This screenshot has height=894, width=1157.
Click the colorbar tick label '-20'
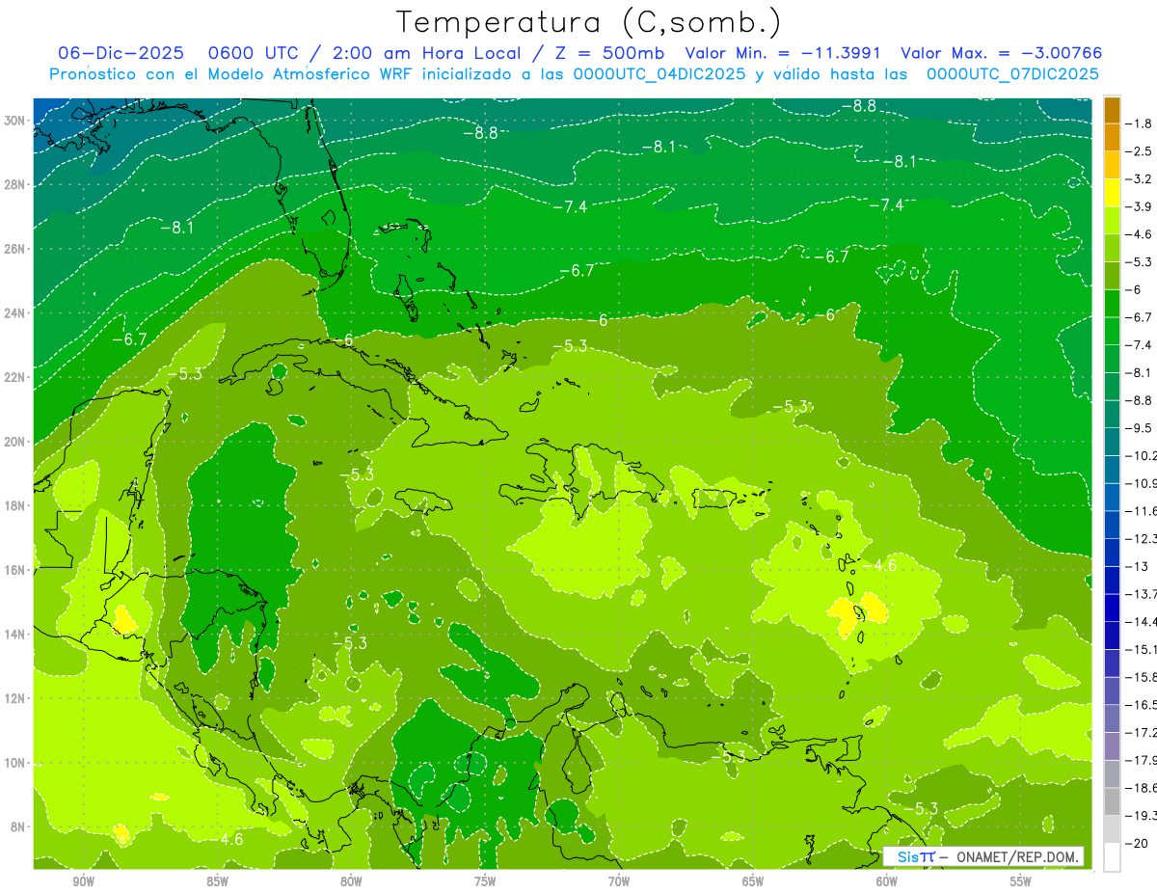point(1136,843)
